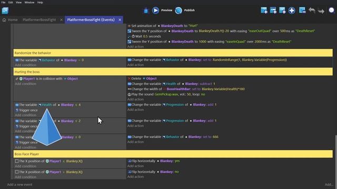Add action below 'Behavior set to 666'
The height and width of the screenshot is (189, 337).
coord(135,142)
